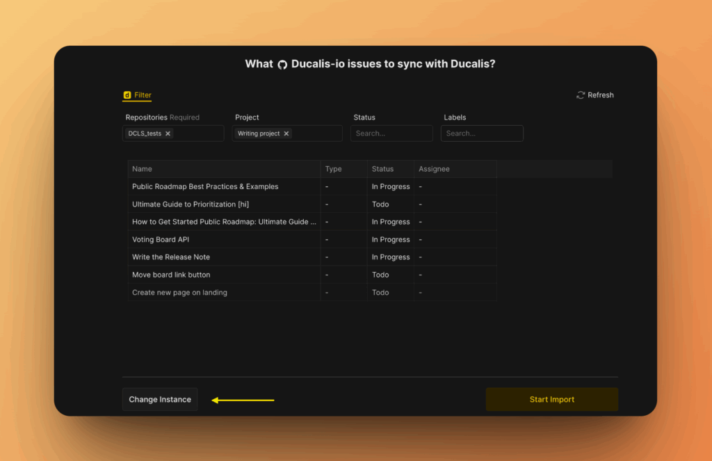Viewport: 712px width, 461px height.
Task: Click the Start Import button
Action: pos(551,399)
